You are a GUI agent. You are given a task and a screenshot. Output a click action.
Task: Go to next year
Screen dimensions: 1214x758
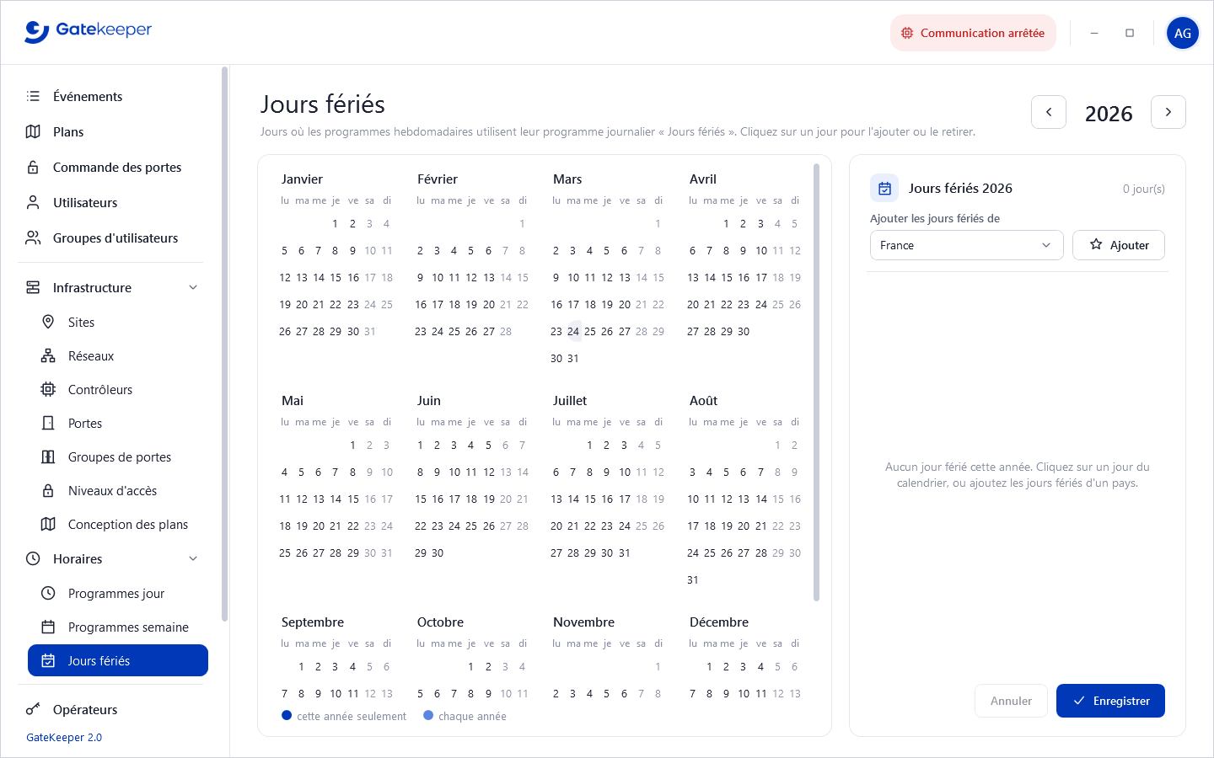tap(1168, 112)
